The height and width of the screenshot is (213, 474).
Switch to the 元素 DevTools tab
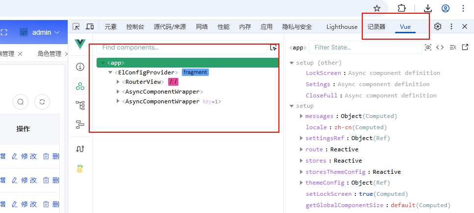(111, 26)
